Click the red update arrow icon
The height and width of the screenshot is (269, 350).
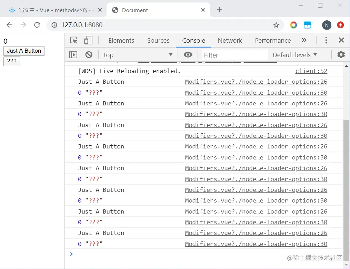coord(340,25)
